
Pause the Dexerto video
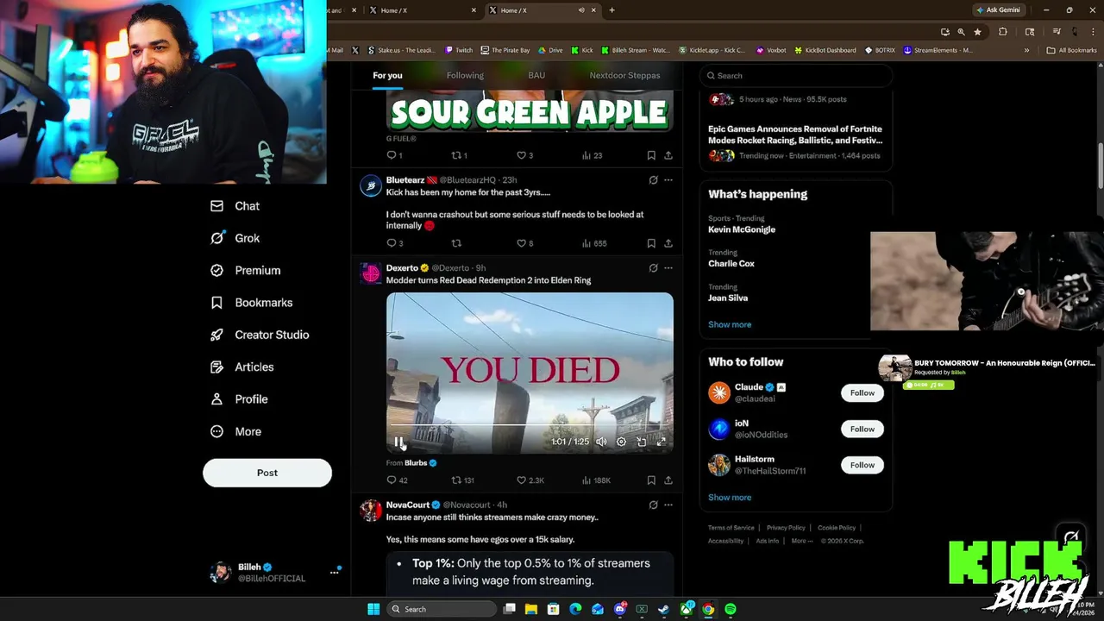(398, 442)
